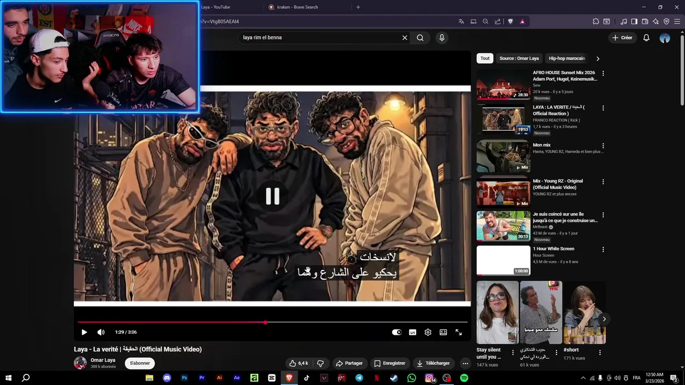This screenshot has width=685, height=385.
Task: Open Windows Start menu
Action: point(9,378)
